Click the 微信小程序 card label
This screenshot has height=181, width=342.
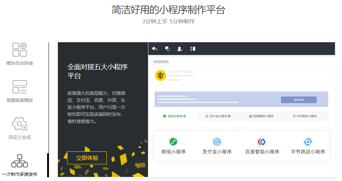pos(173,152)
